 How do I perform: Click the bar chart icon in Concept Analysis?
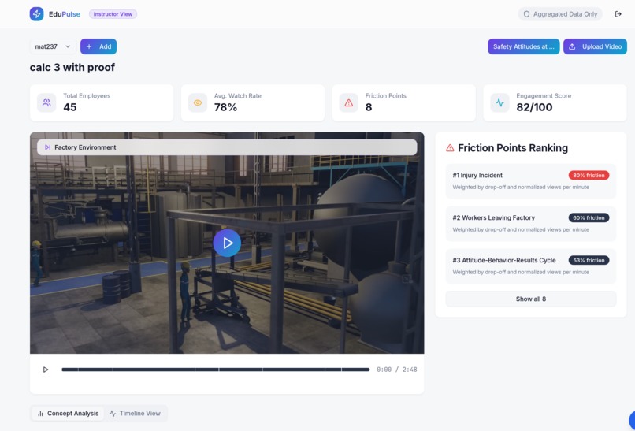tap(40, 414)
